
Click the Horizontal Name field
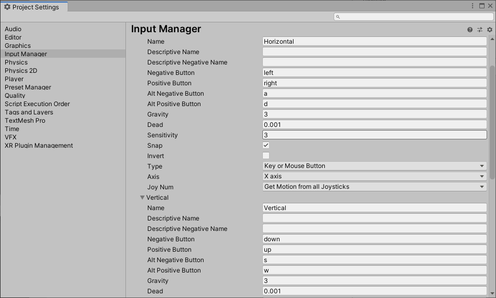tap(375, 42)
